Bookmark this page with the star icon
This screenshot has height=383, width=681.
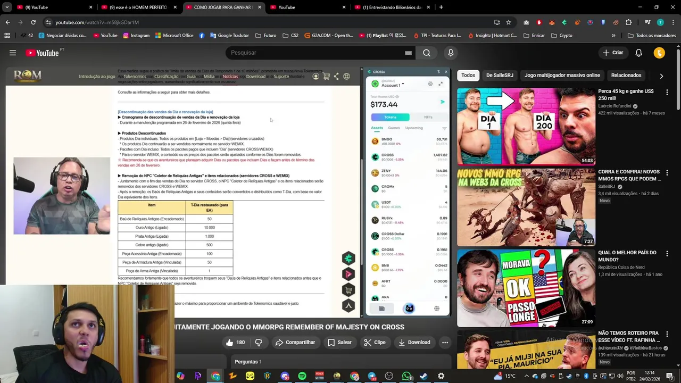(x=509, y=22)
